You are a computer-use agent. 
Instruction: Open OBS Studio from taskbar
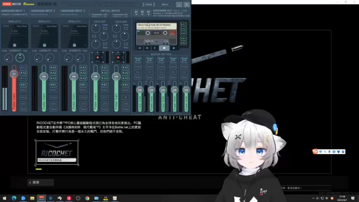[x=78, y=198]
